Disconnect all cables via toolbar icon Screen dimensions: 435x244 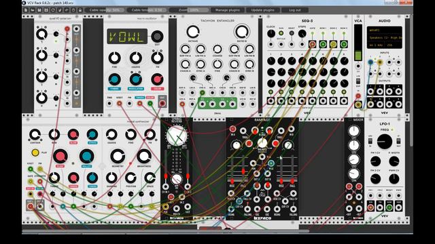[60, 10]
